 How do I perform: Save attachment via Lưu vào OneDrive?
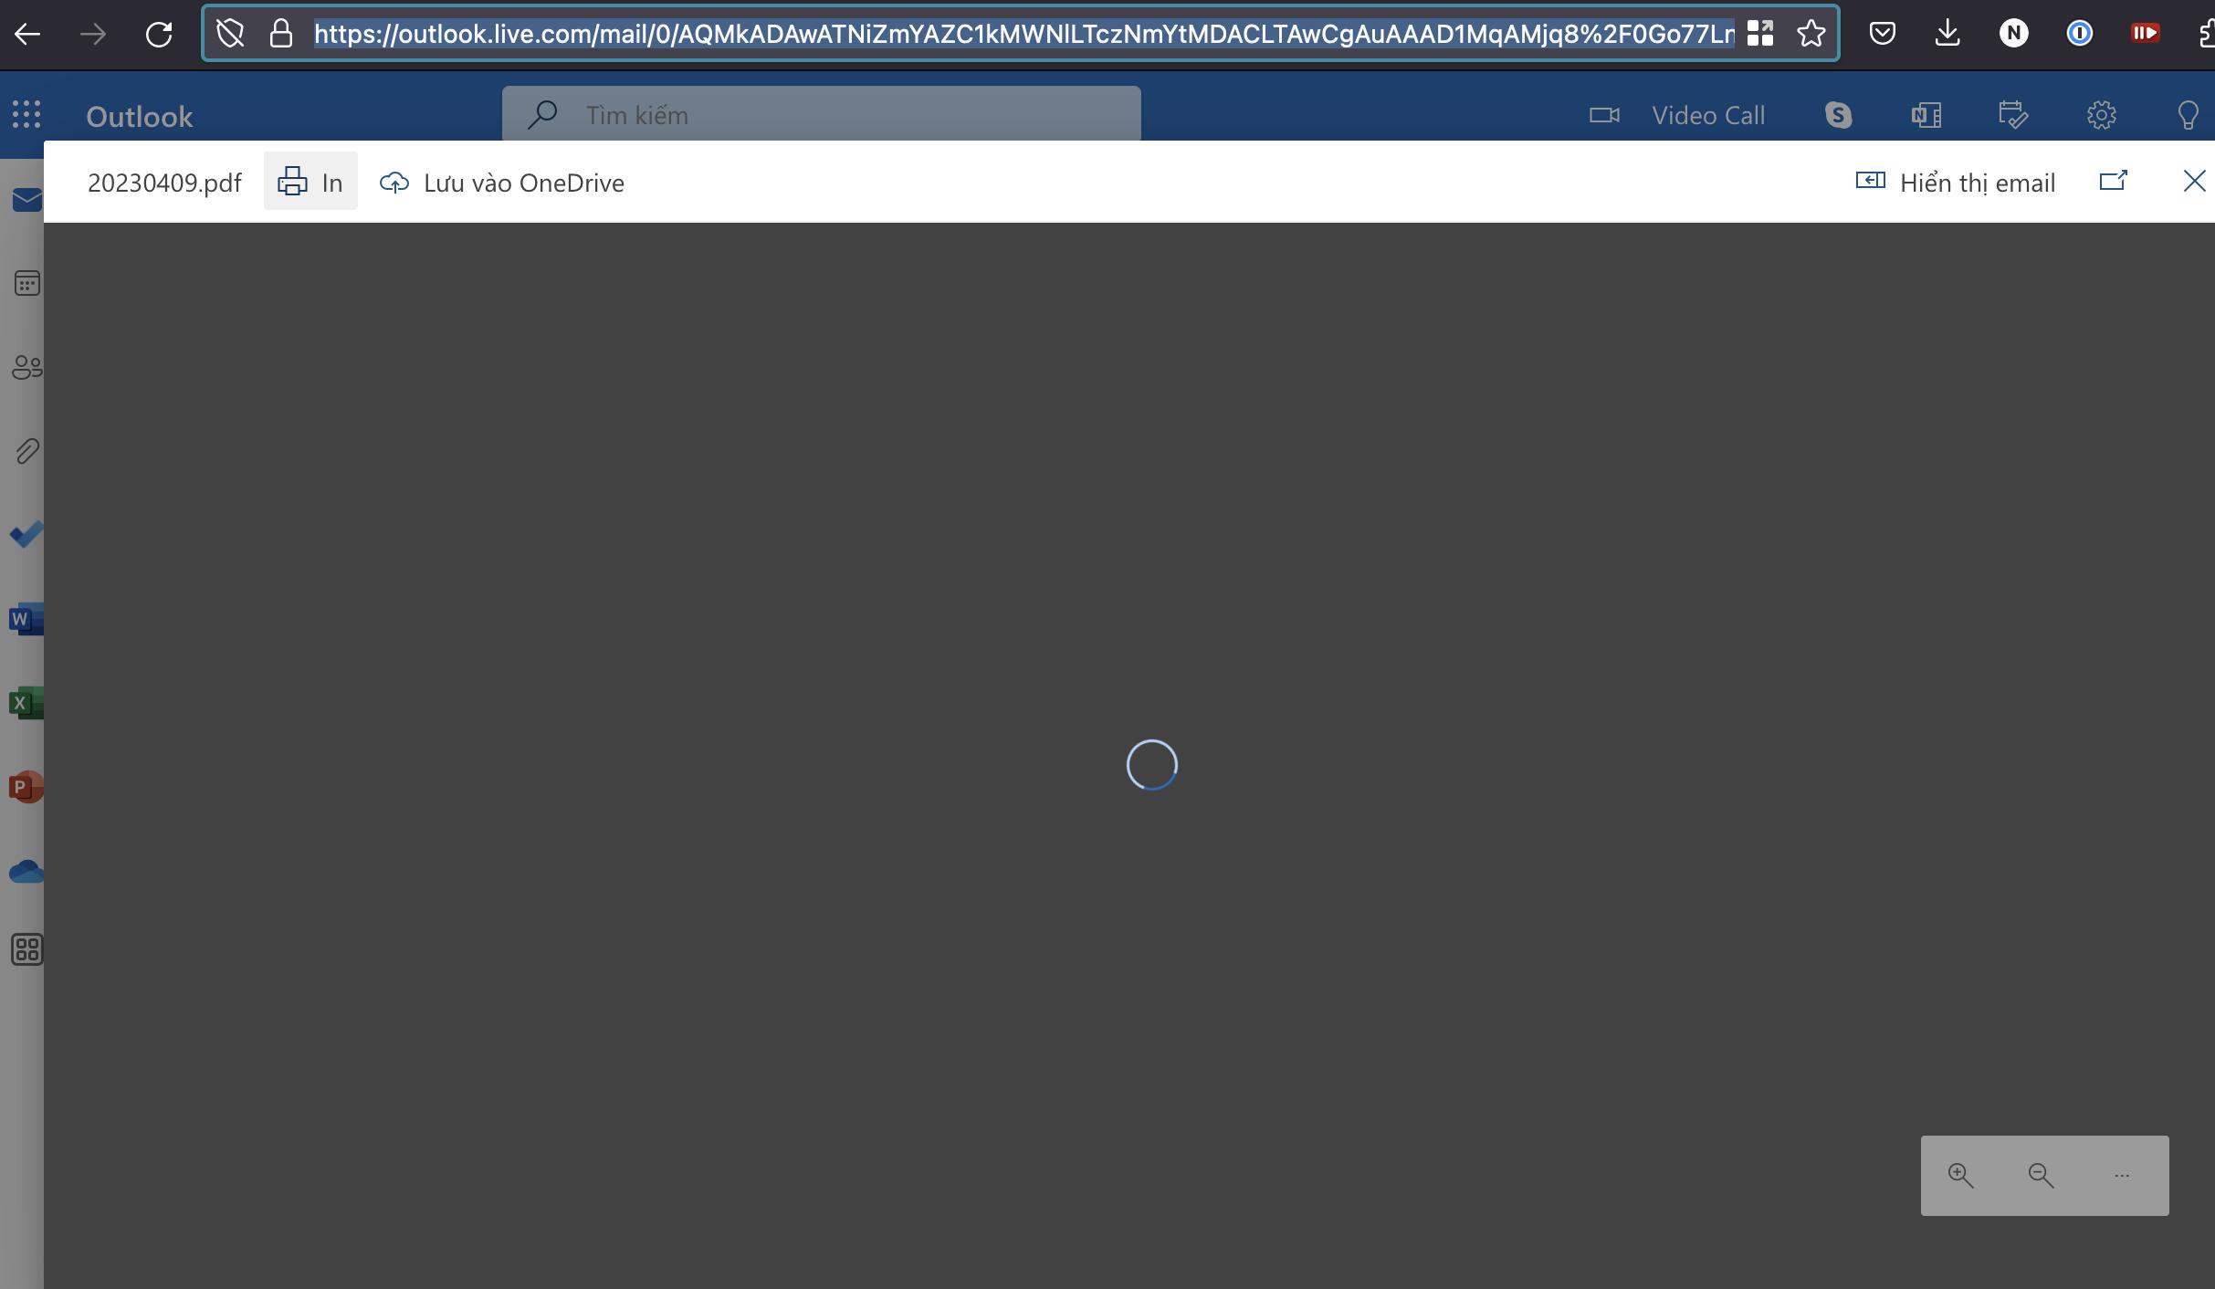[x=502, y=183]
